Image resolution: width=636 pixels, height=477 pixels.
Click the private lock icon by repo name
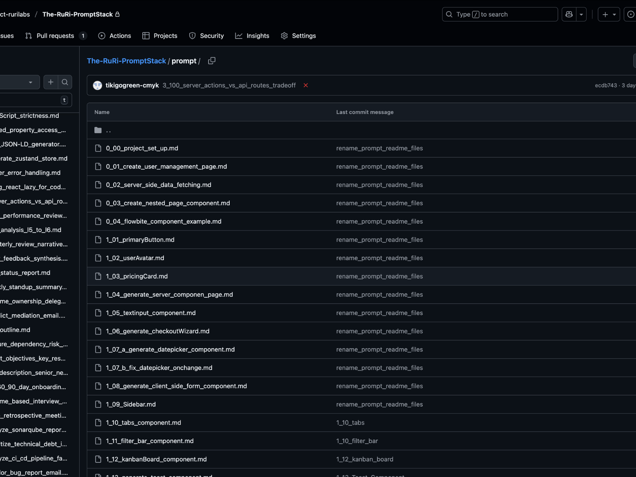coord(117,14)
